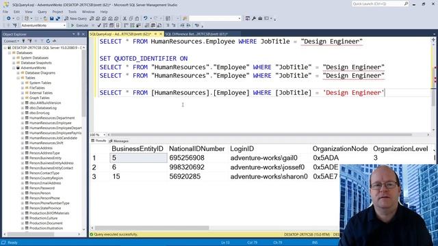Open the AdventureWorks database dropdown
The width and height of the screenshot is (438, 246).
(64, 25)
